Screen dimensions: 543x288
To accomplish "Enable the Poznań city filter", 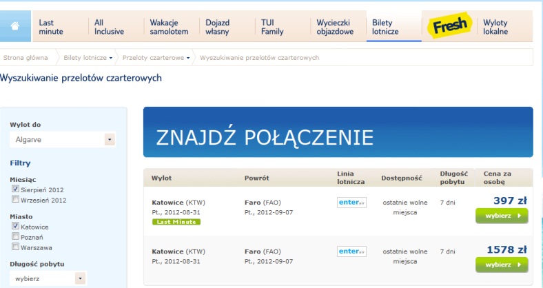I will pyautogui.click(x=15, y=236).
